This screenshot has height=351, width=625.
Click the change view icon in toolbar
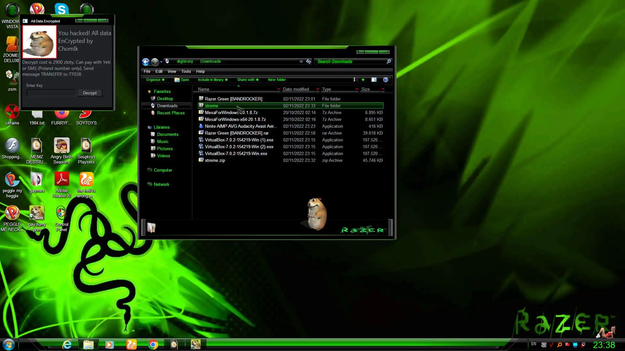pyautogui.click(x=356, y=80)
